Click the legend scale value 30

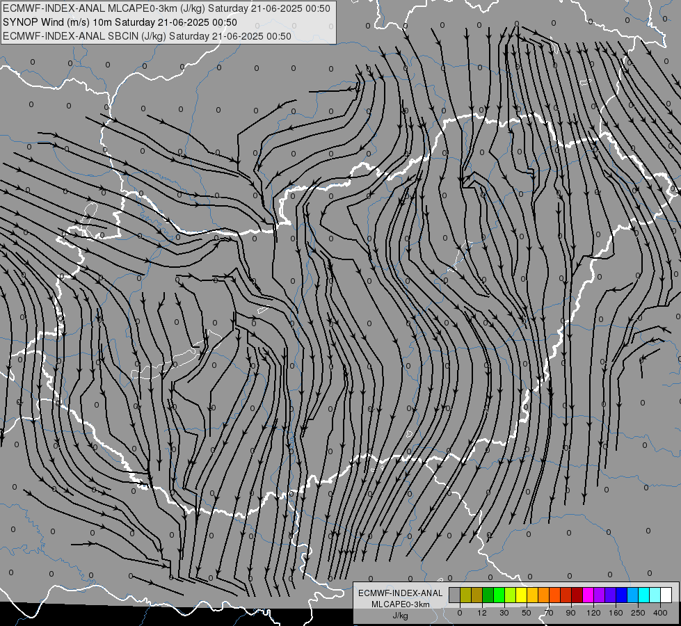(x=504, y=613)
